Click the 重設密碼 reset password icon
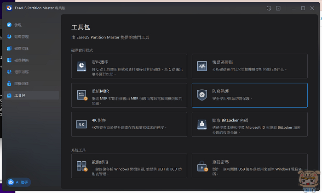322x193 pixels. (201, 166)
